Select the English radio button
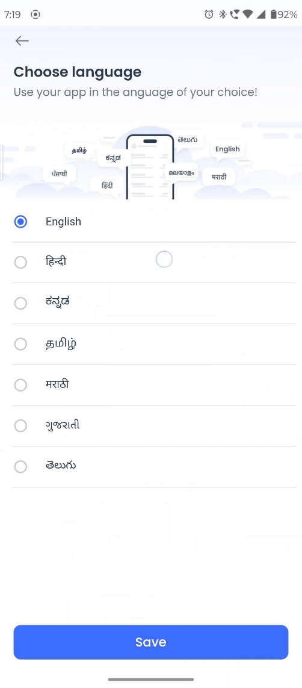 (20, 222)
